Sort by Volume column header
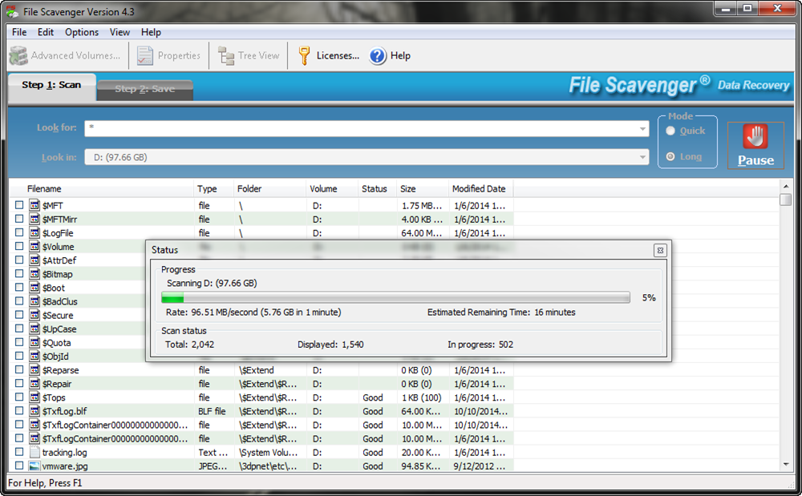Viewport: 802px width, 496px height. click(332, 189)
